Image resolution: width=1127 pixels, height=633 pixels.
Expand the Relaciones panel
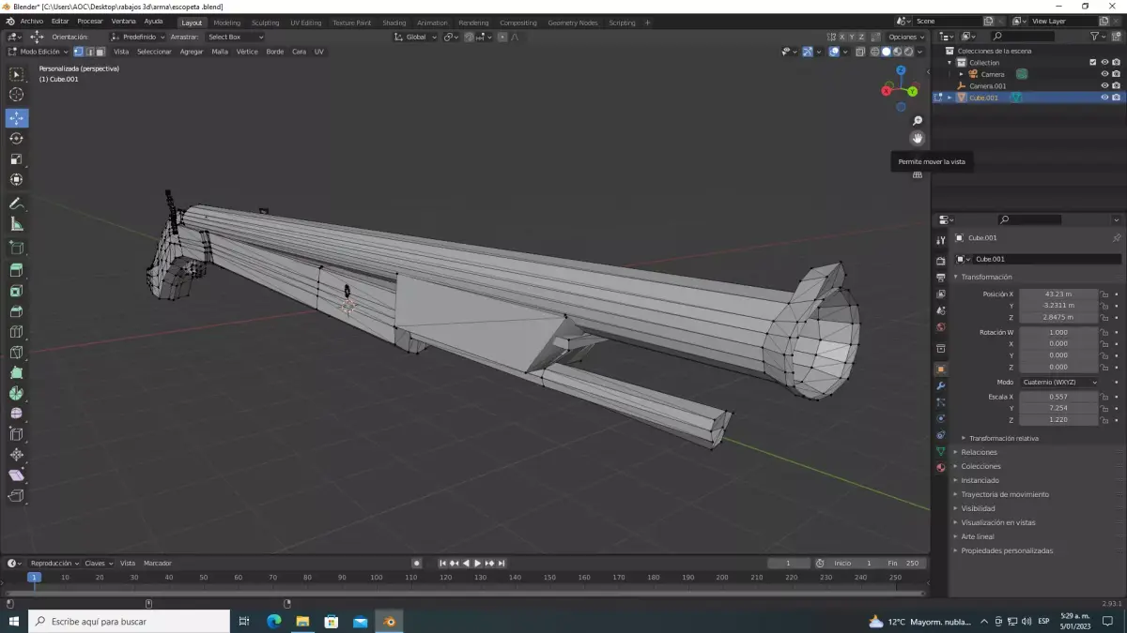979,452
